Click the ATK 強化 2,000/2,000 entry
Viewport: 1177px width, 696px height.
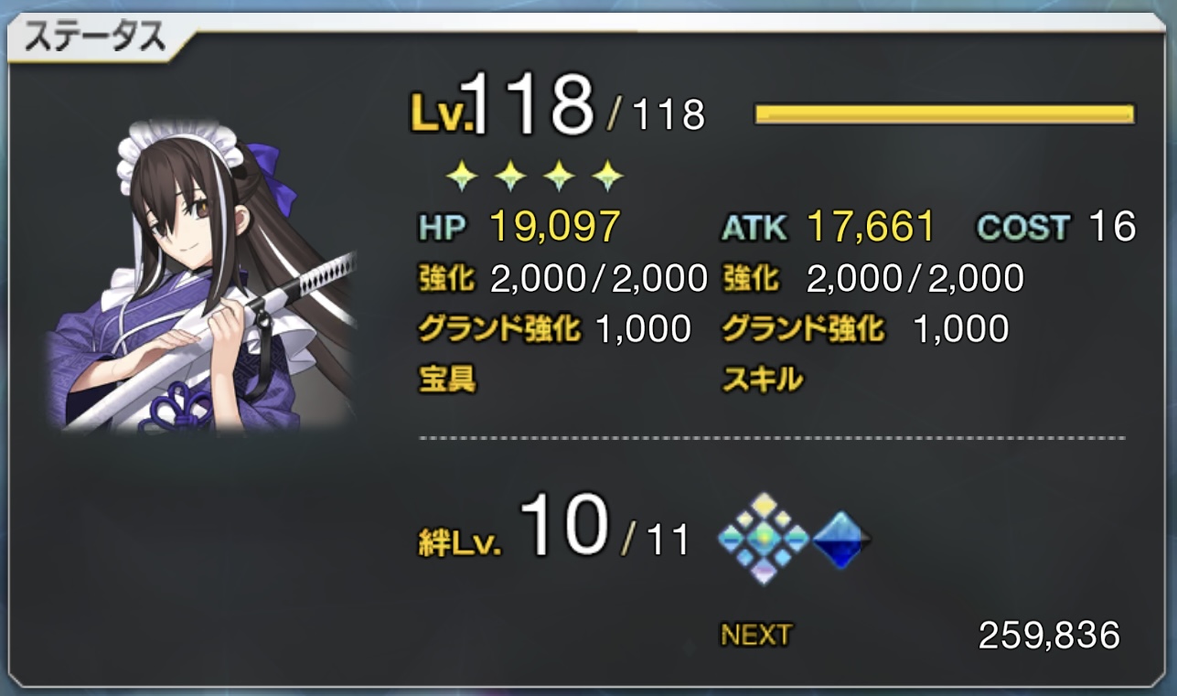[x=872, y=278]
